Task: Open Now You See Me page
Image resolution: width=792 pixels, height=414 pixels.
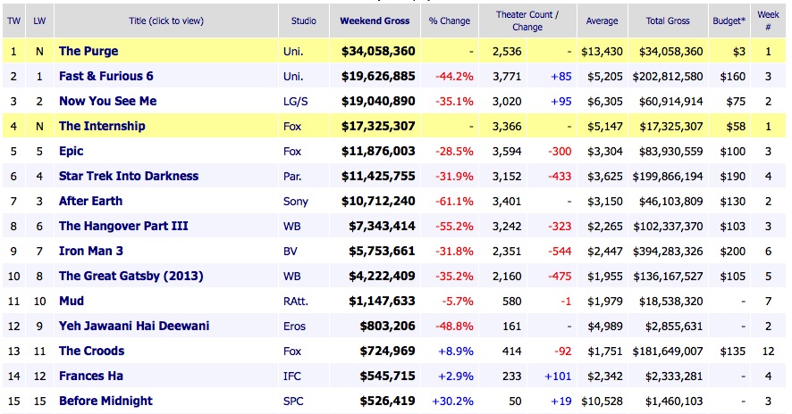Action: tap(109, 101)
